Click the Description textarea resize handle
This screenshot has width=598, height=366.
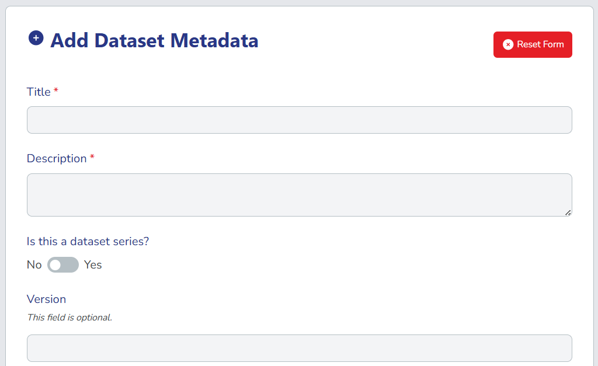click(568, 213)
